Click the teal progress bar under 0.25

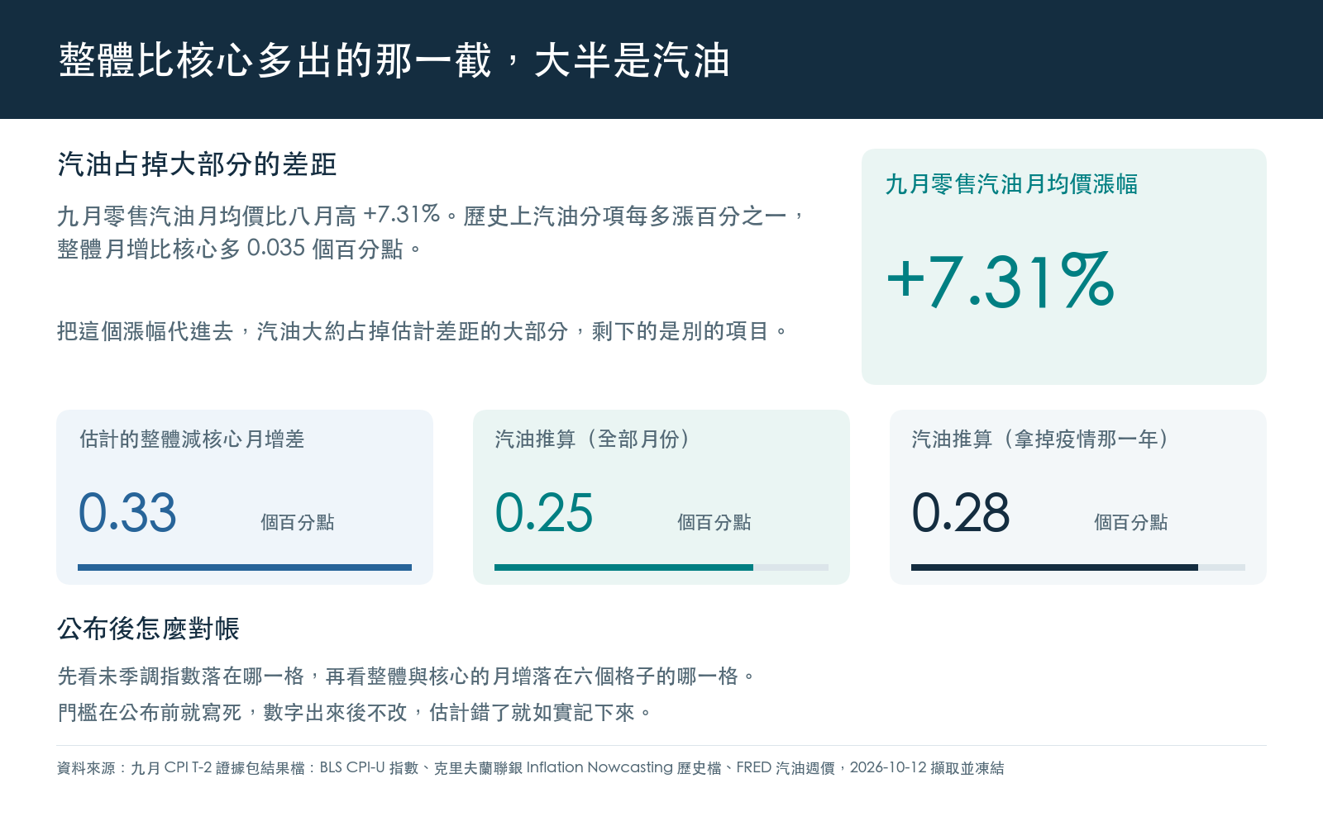point(623,567)
